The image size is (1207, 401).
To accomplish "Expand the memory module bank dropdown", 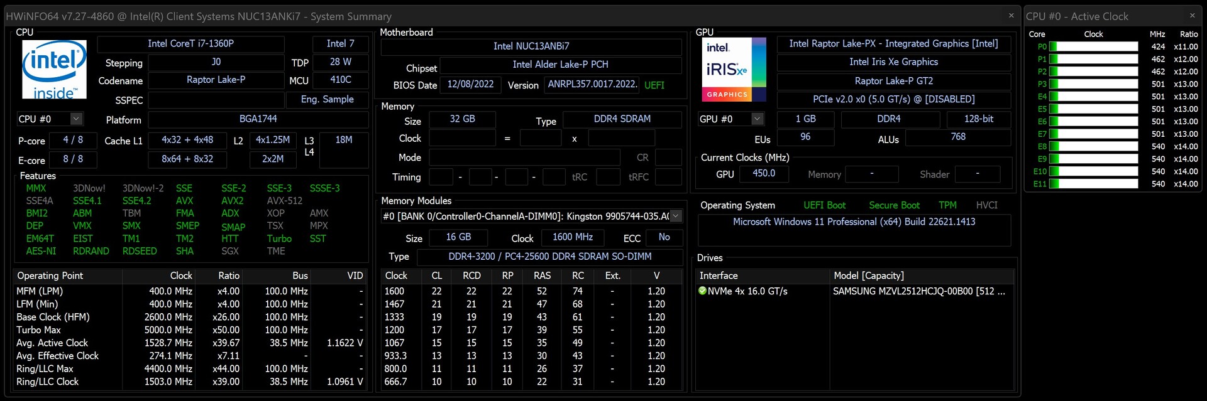I will [676, 216].
